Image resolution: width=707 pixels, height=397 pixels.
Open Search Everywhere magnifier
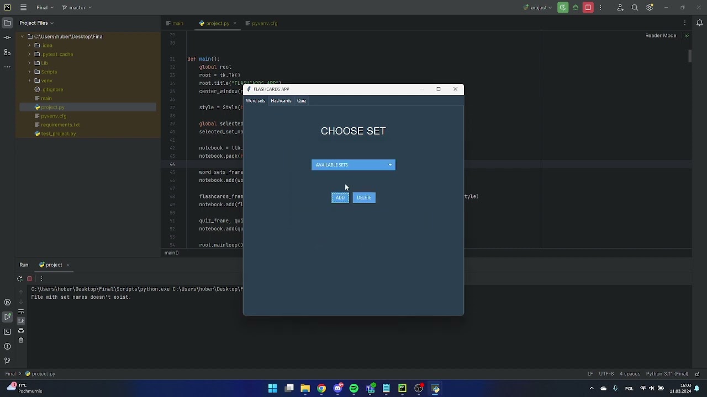pyautogui.click(x=635, y=8)
